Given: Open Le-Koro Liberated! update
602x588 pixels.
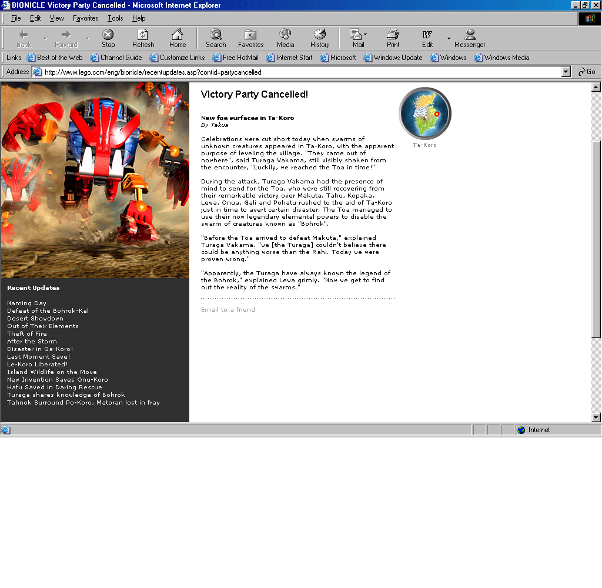Looking at the screenshot, I should 37,365.
